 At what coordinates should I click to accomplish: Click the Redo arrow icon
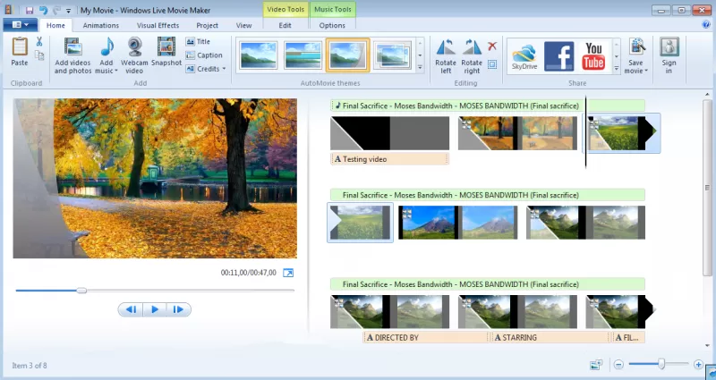[x=56, y=10]
